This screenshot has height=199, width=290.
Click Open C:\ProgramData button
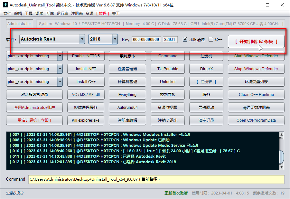[256, 120]
